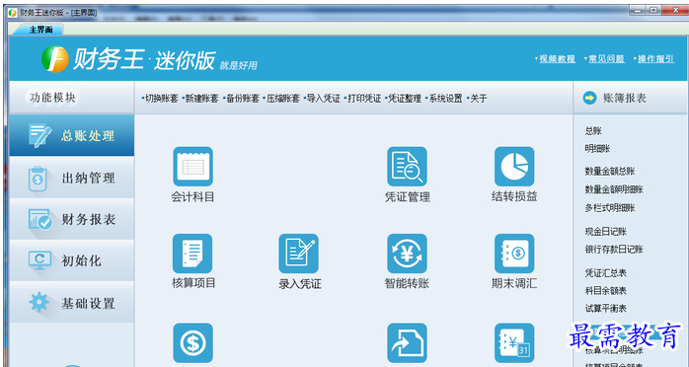Viewport: 689px width, 367px height.
Task: Open the 核算项目 icon
Action: click(192, 254)
